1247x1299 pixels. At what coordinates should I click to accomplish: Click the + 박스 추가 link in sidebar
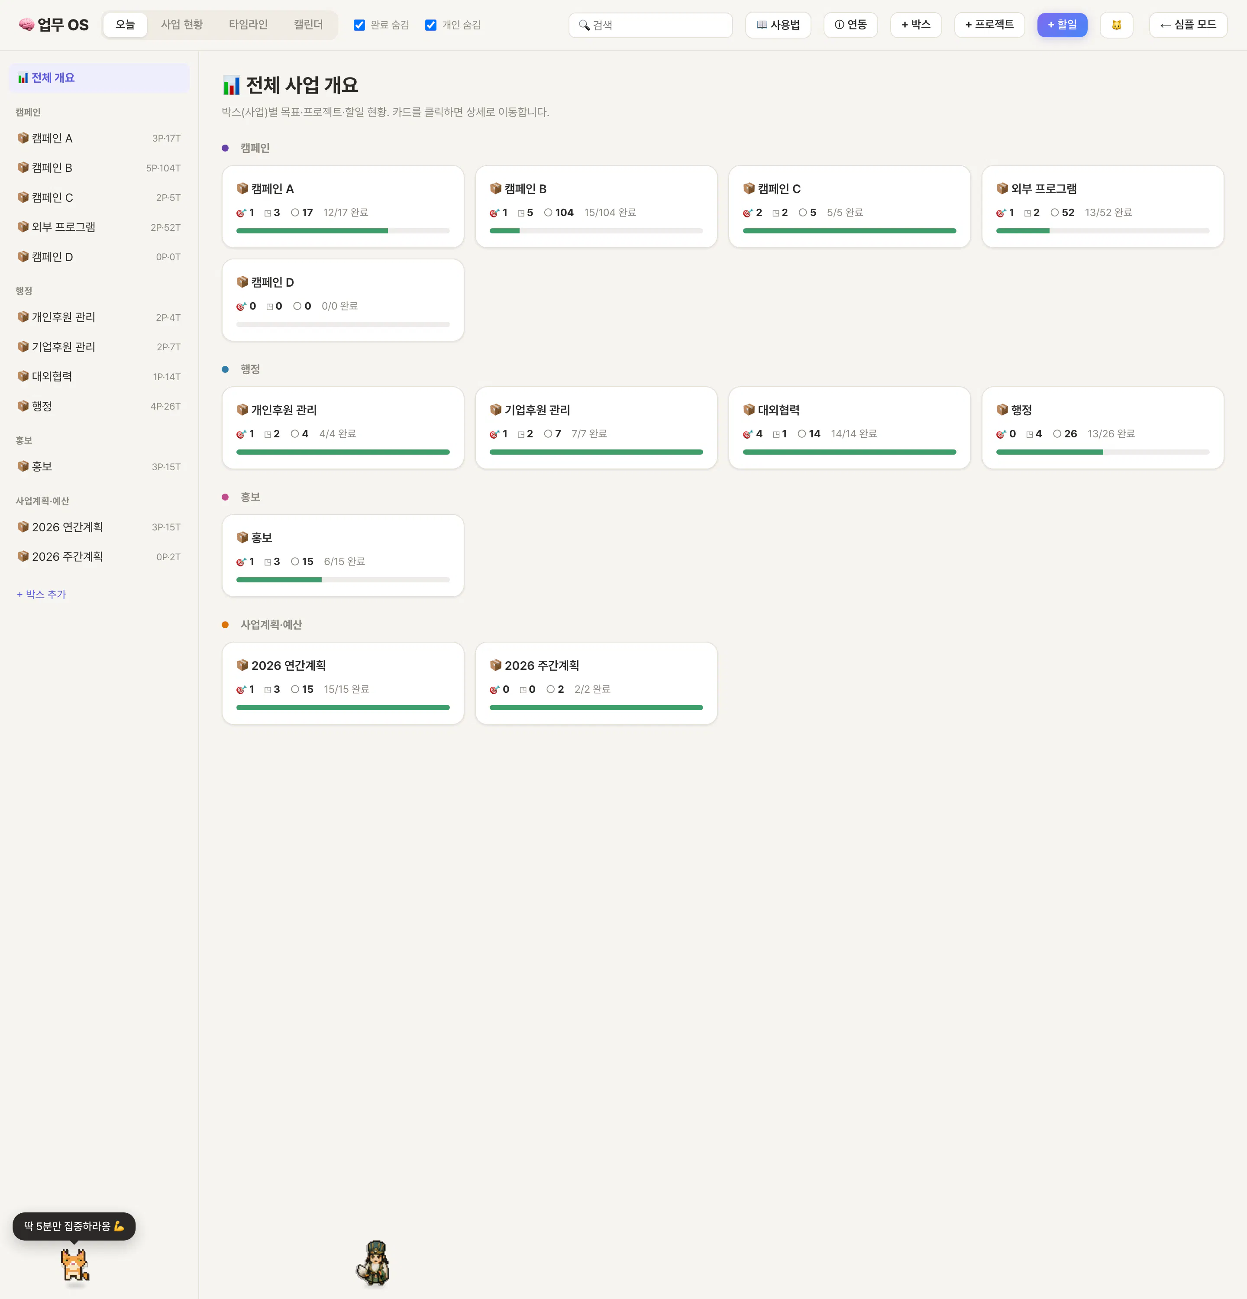tap(41, 595)
